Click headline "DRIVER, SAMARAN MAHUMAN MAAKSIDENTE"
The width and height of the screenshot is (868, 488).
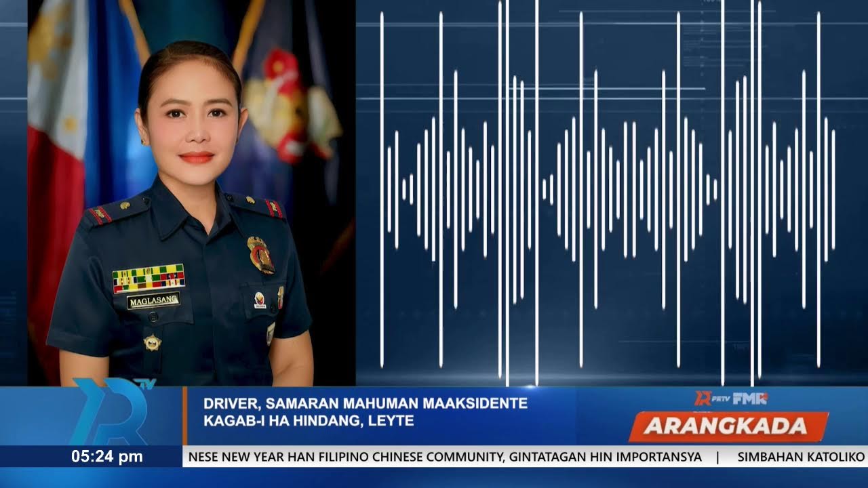[x=366, y=403]
